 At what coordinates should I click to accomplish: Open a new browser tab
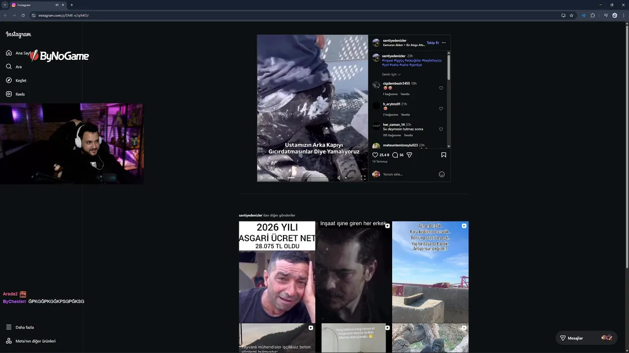point(72,5)
